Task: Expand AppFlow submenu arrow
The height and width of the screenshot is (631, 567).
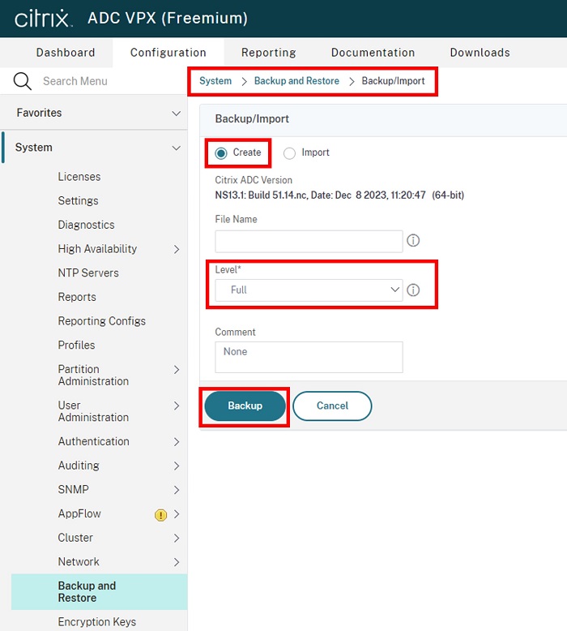Action: click(177, 514)
